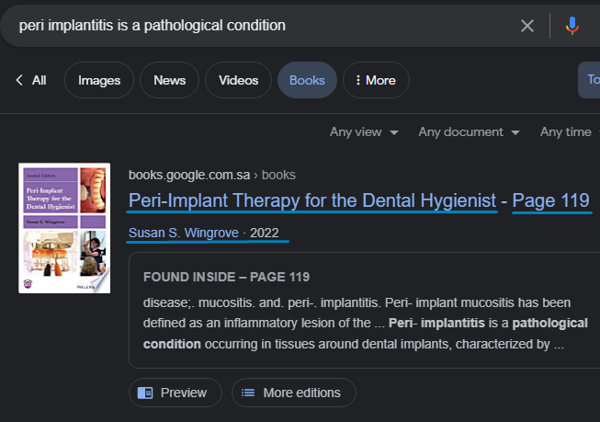Clear the search query with X icon
This screenshot has height=422, width=600.
[x=526, y=26]
